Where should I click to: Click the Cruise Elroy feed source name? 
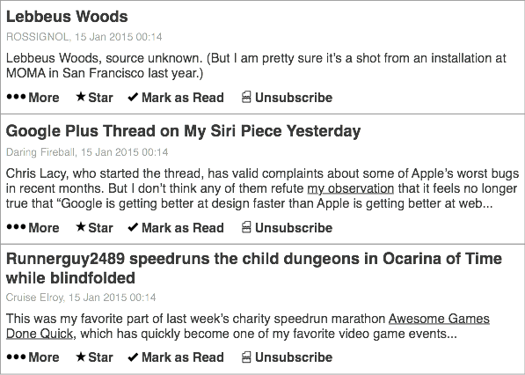click(34, 298)
